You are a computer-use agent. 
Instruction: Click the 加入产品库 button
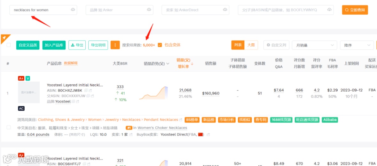pos(54,45)
